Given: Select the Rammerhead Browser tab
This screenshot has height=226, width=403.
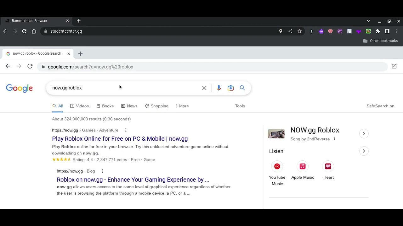Looking at the screenshot, I should click(36, 21).
